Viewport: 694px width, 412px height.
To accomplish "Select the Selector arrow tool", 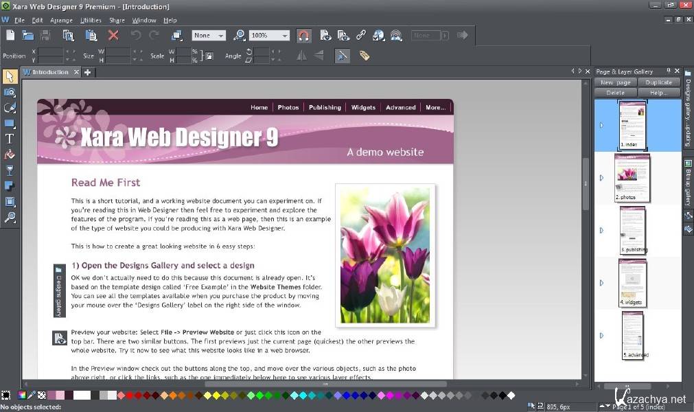I will 10,76.
